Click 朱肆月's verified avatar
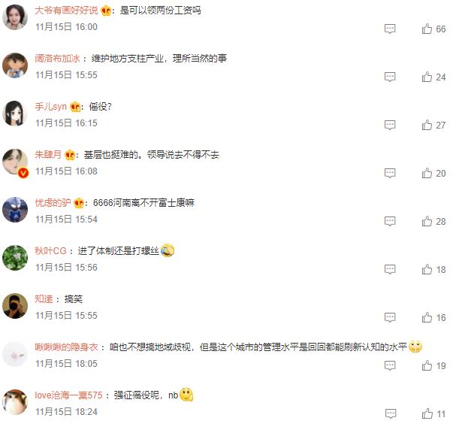This screenshot has width=453, height=427. click(x=15, y=162)
